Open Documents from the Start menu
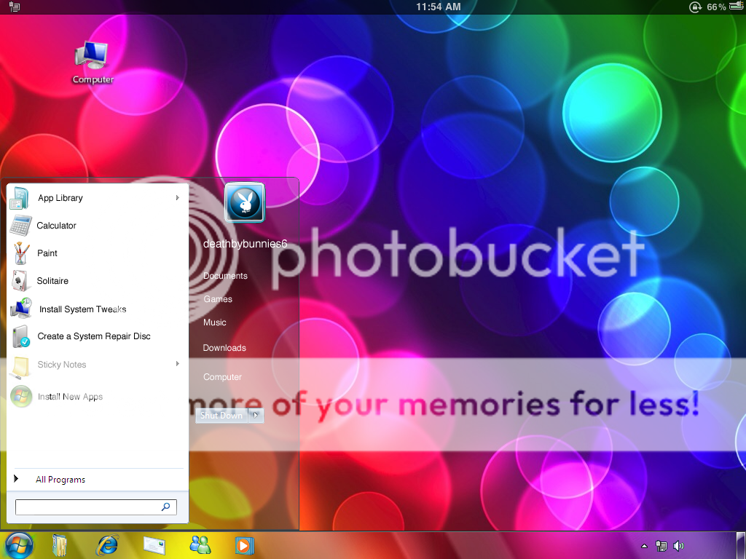746x559 pixels. point(226,276)
